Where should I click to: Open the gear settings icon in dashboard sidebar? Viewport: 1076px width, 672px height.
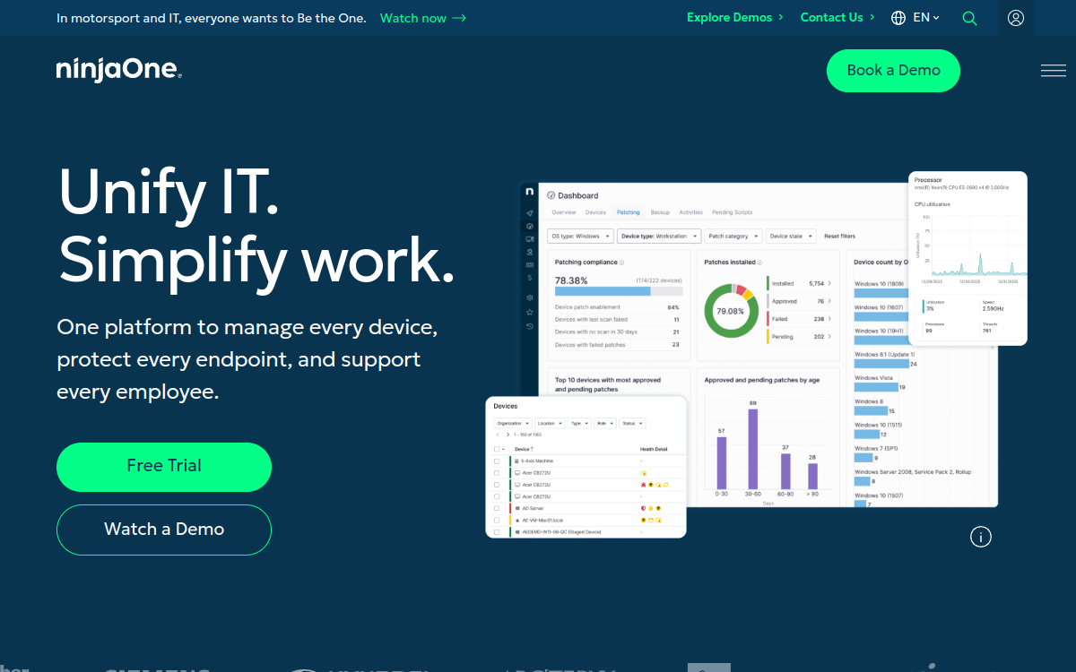point(530,297)
